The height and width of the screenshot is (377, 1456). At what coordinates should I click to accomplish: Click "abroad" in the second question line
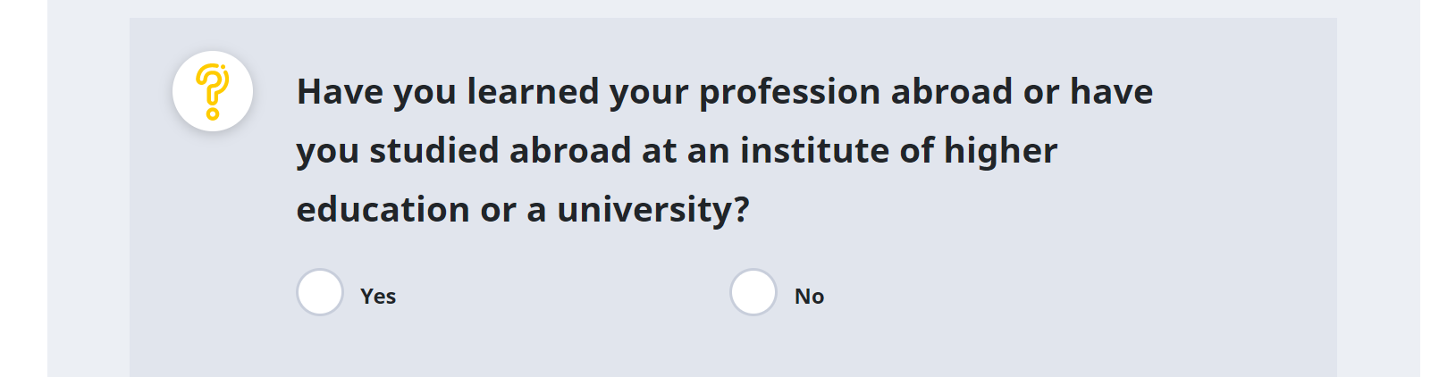[x=570, y=151]
